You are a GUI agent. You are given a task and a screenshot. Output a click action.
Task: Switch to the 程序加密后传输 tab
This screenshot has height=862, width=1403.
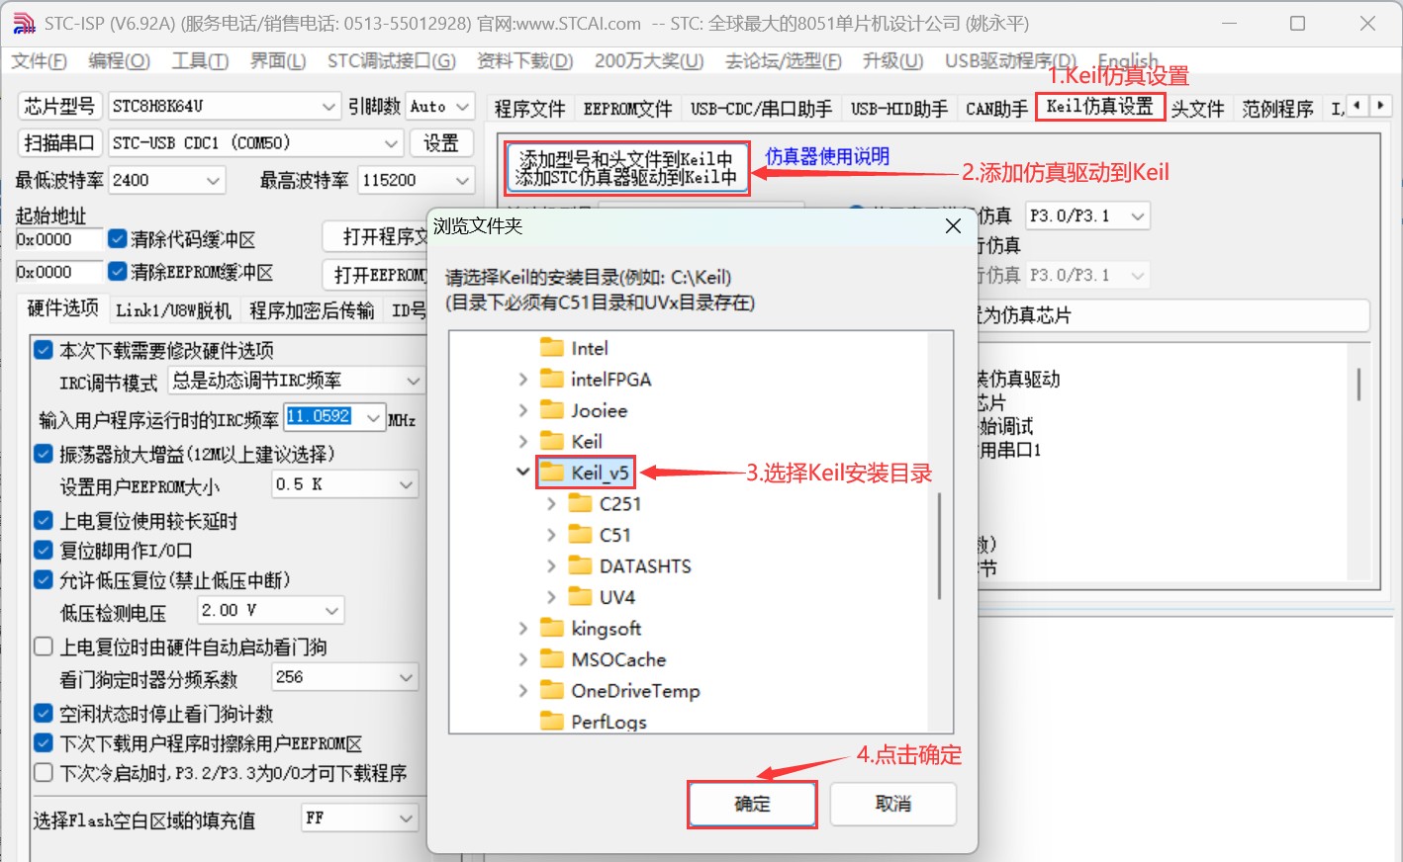point(312,310)
